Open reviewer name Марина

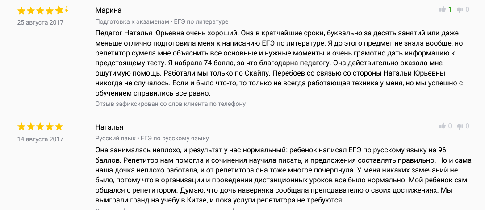[108, 10]
